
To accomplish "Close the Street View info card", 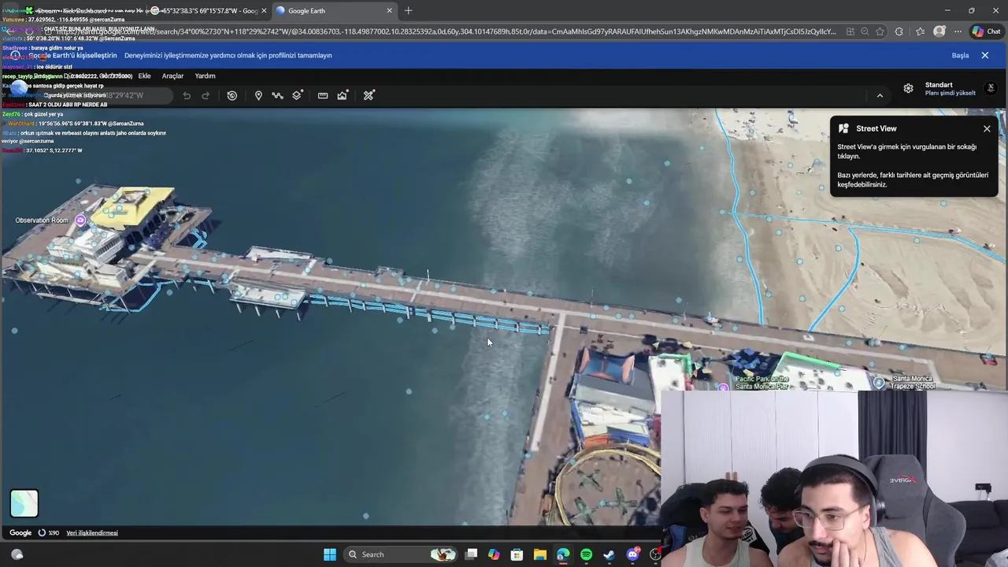I will point(987,128).
